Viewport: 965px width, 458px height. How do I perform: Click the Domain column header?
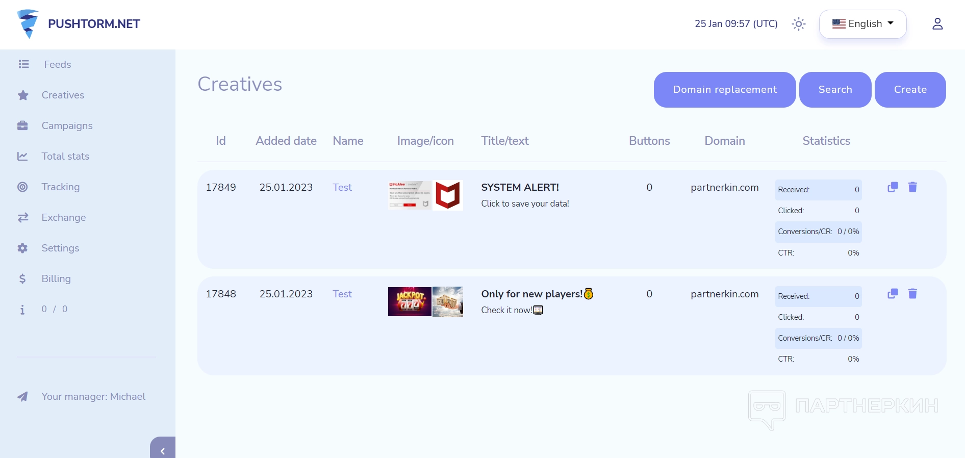tap(724, 141)
